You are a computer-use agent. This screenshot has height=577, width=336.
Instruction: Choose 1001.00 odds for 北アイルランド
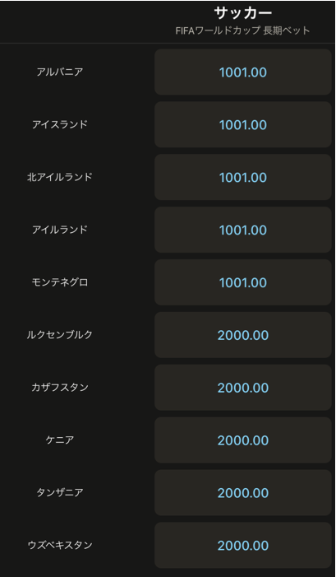pyautogui.click(x=242, y=177)
